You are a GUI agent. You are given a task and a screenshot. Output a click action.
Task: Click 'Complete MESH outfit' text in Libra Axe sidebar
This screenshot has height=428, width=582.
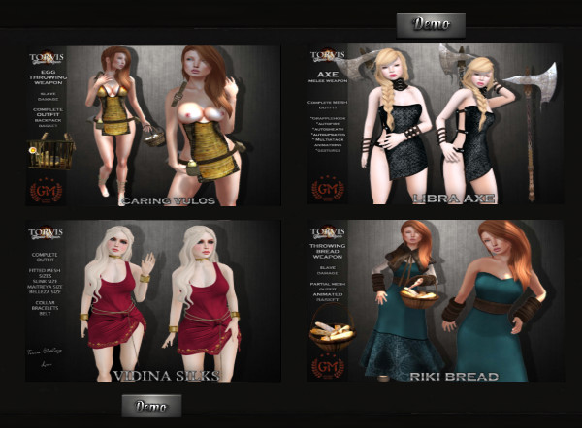pos(328,105)
